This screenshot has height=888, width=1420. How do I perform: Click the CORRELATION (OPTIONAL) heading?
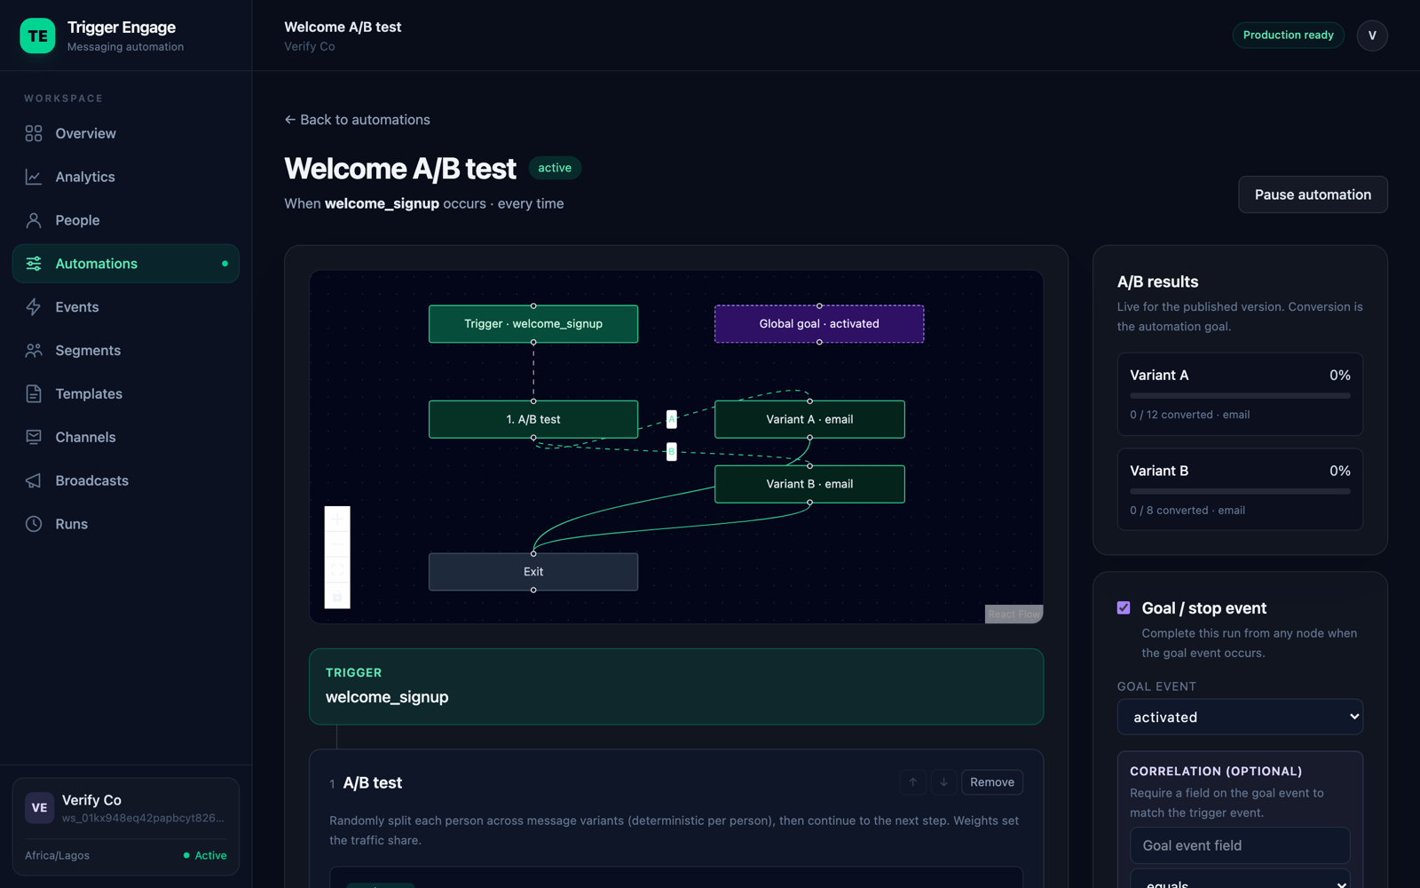pos(1216,772)
